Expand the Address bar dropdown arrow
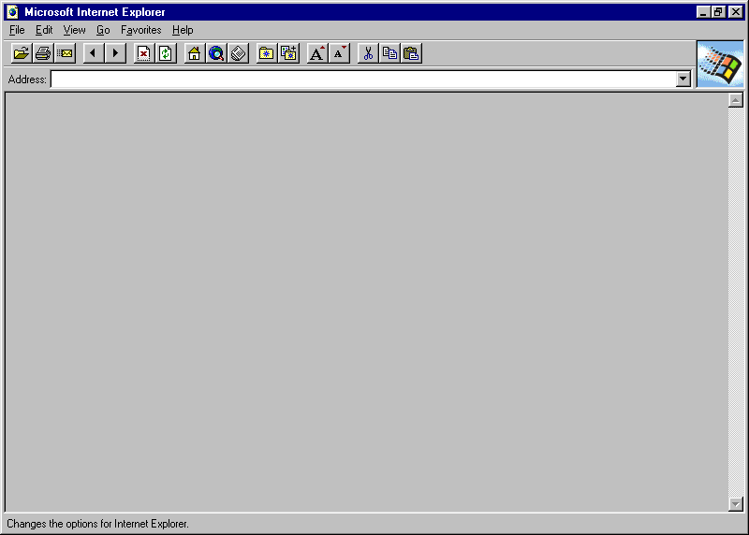 click(x=683, y=80)
